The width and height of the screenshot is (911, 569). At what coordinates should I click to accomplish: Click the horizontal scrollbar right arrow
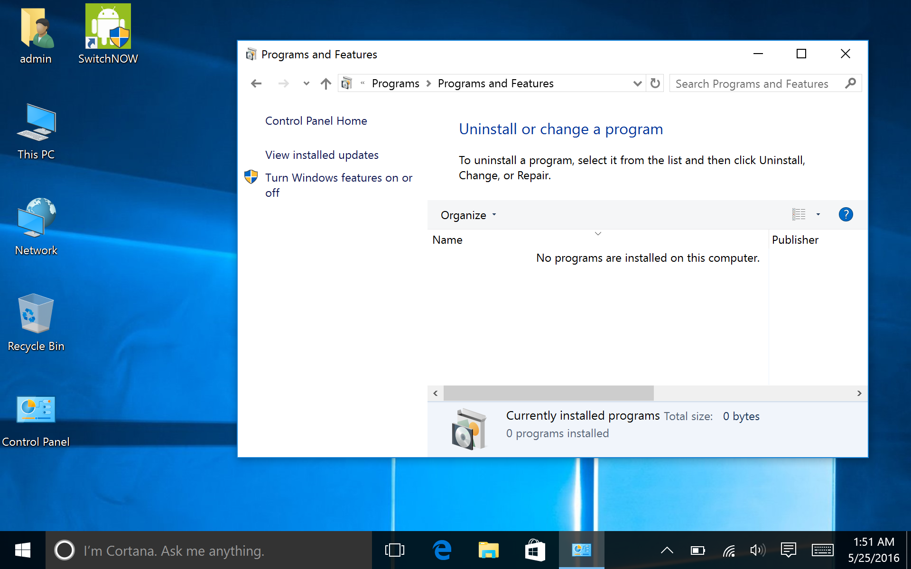click(859, 393)
